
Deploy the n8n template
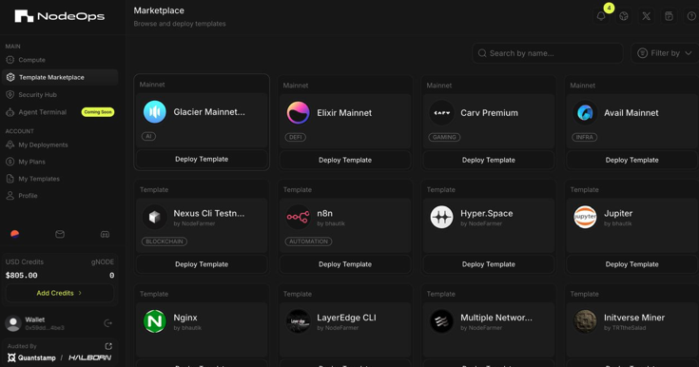pyautogui.click(x=345, y=264)
